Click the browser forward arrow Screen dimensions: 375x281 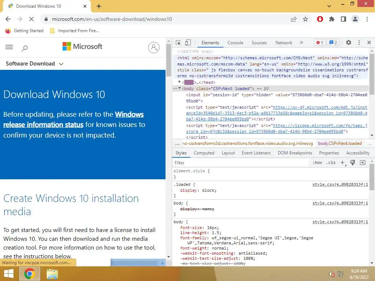click(20, 19)
